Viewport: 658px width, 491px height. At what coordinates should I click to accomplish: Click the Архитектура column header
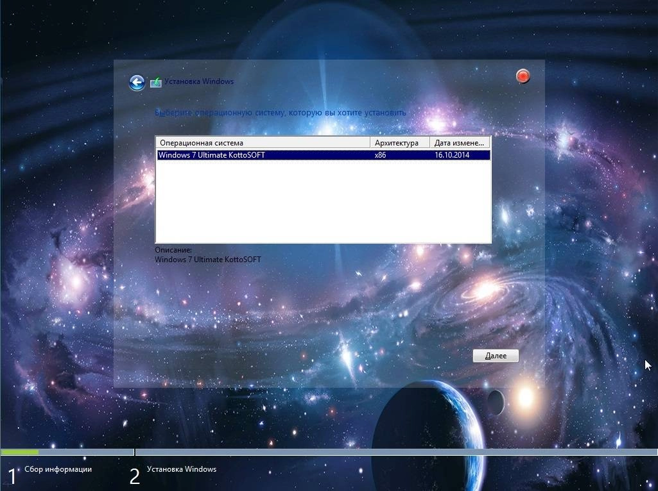coord(399,143)
